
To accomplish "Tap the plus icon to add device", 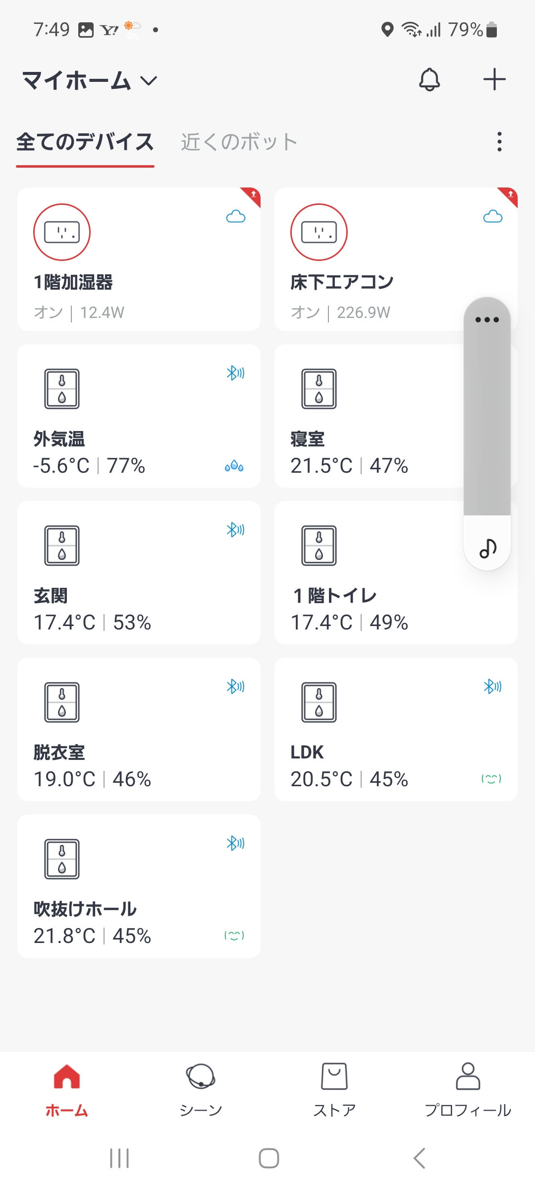I will tap(494, 79).
